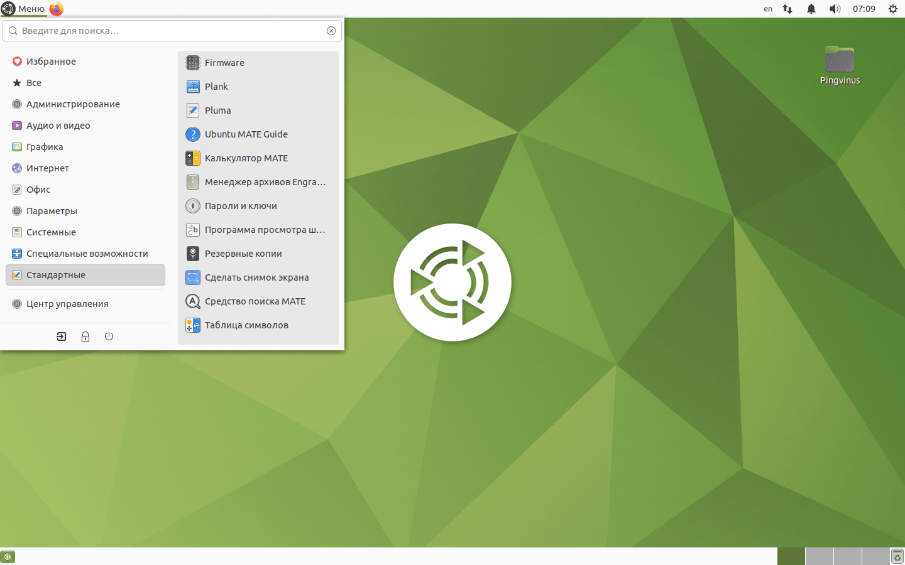Switch to the last workspace in the switcher
The image size is (905, 565).
pyautogui.click(x=876, y=556)
